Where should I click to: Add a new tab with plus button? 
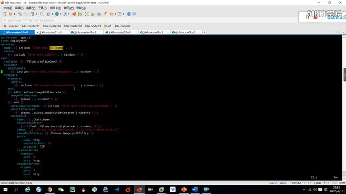point(204,32)
